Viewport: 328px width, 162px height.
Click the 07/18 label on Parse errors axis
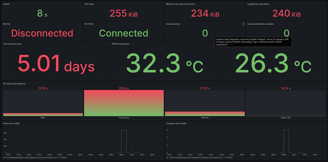click(8, 155)
